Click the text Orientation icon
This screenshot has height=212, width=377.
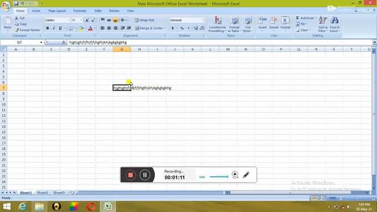tap(123, 20)
